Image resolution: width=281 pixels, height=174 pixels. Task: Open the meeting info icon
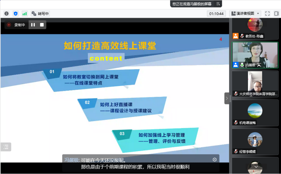(x=6, y=13)
